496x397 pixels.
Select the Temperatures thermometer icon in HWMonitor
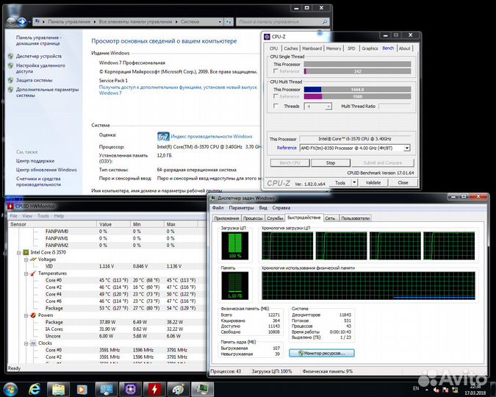[33, 273]
